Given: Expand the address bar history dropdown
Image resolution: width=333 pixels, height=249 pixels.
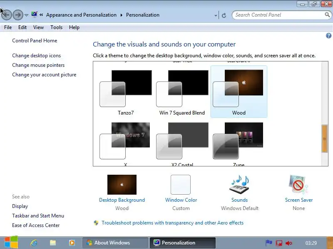Looking at the screenshot, I should (x=216, y=15).
